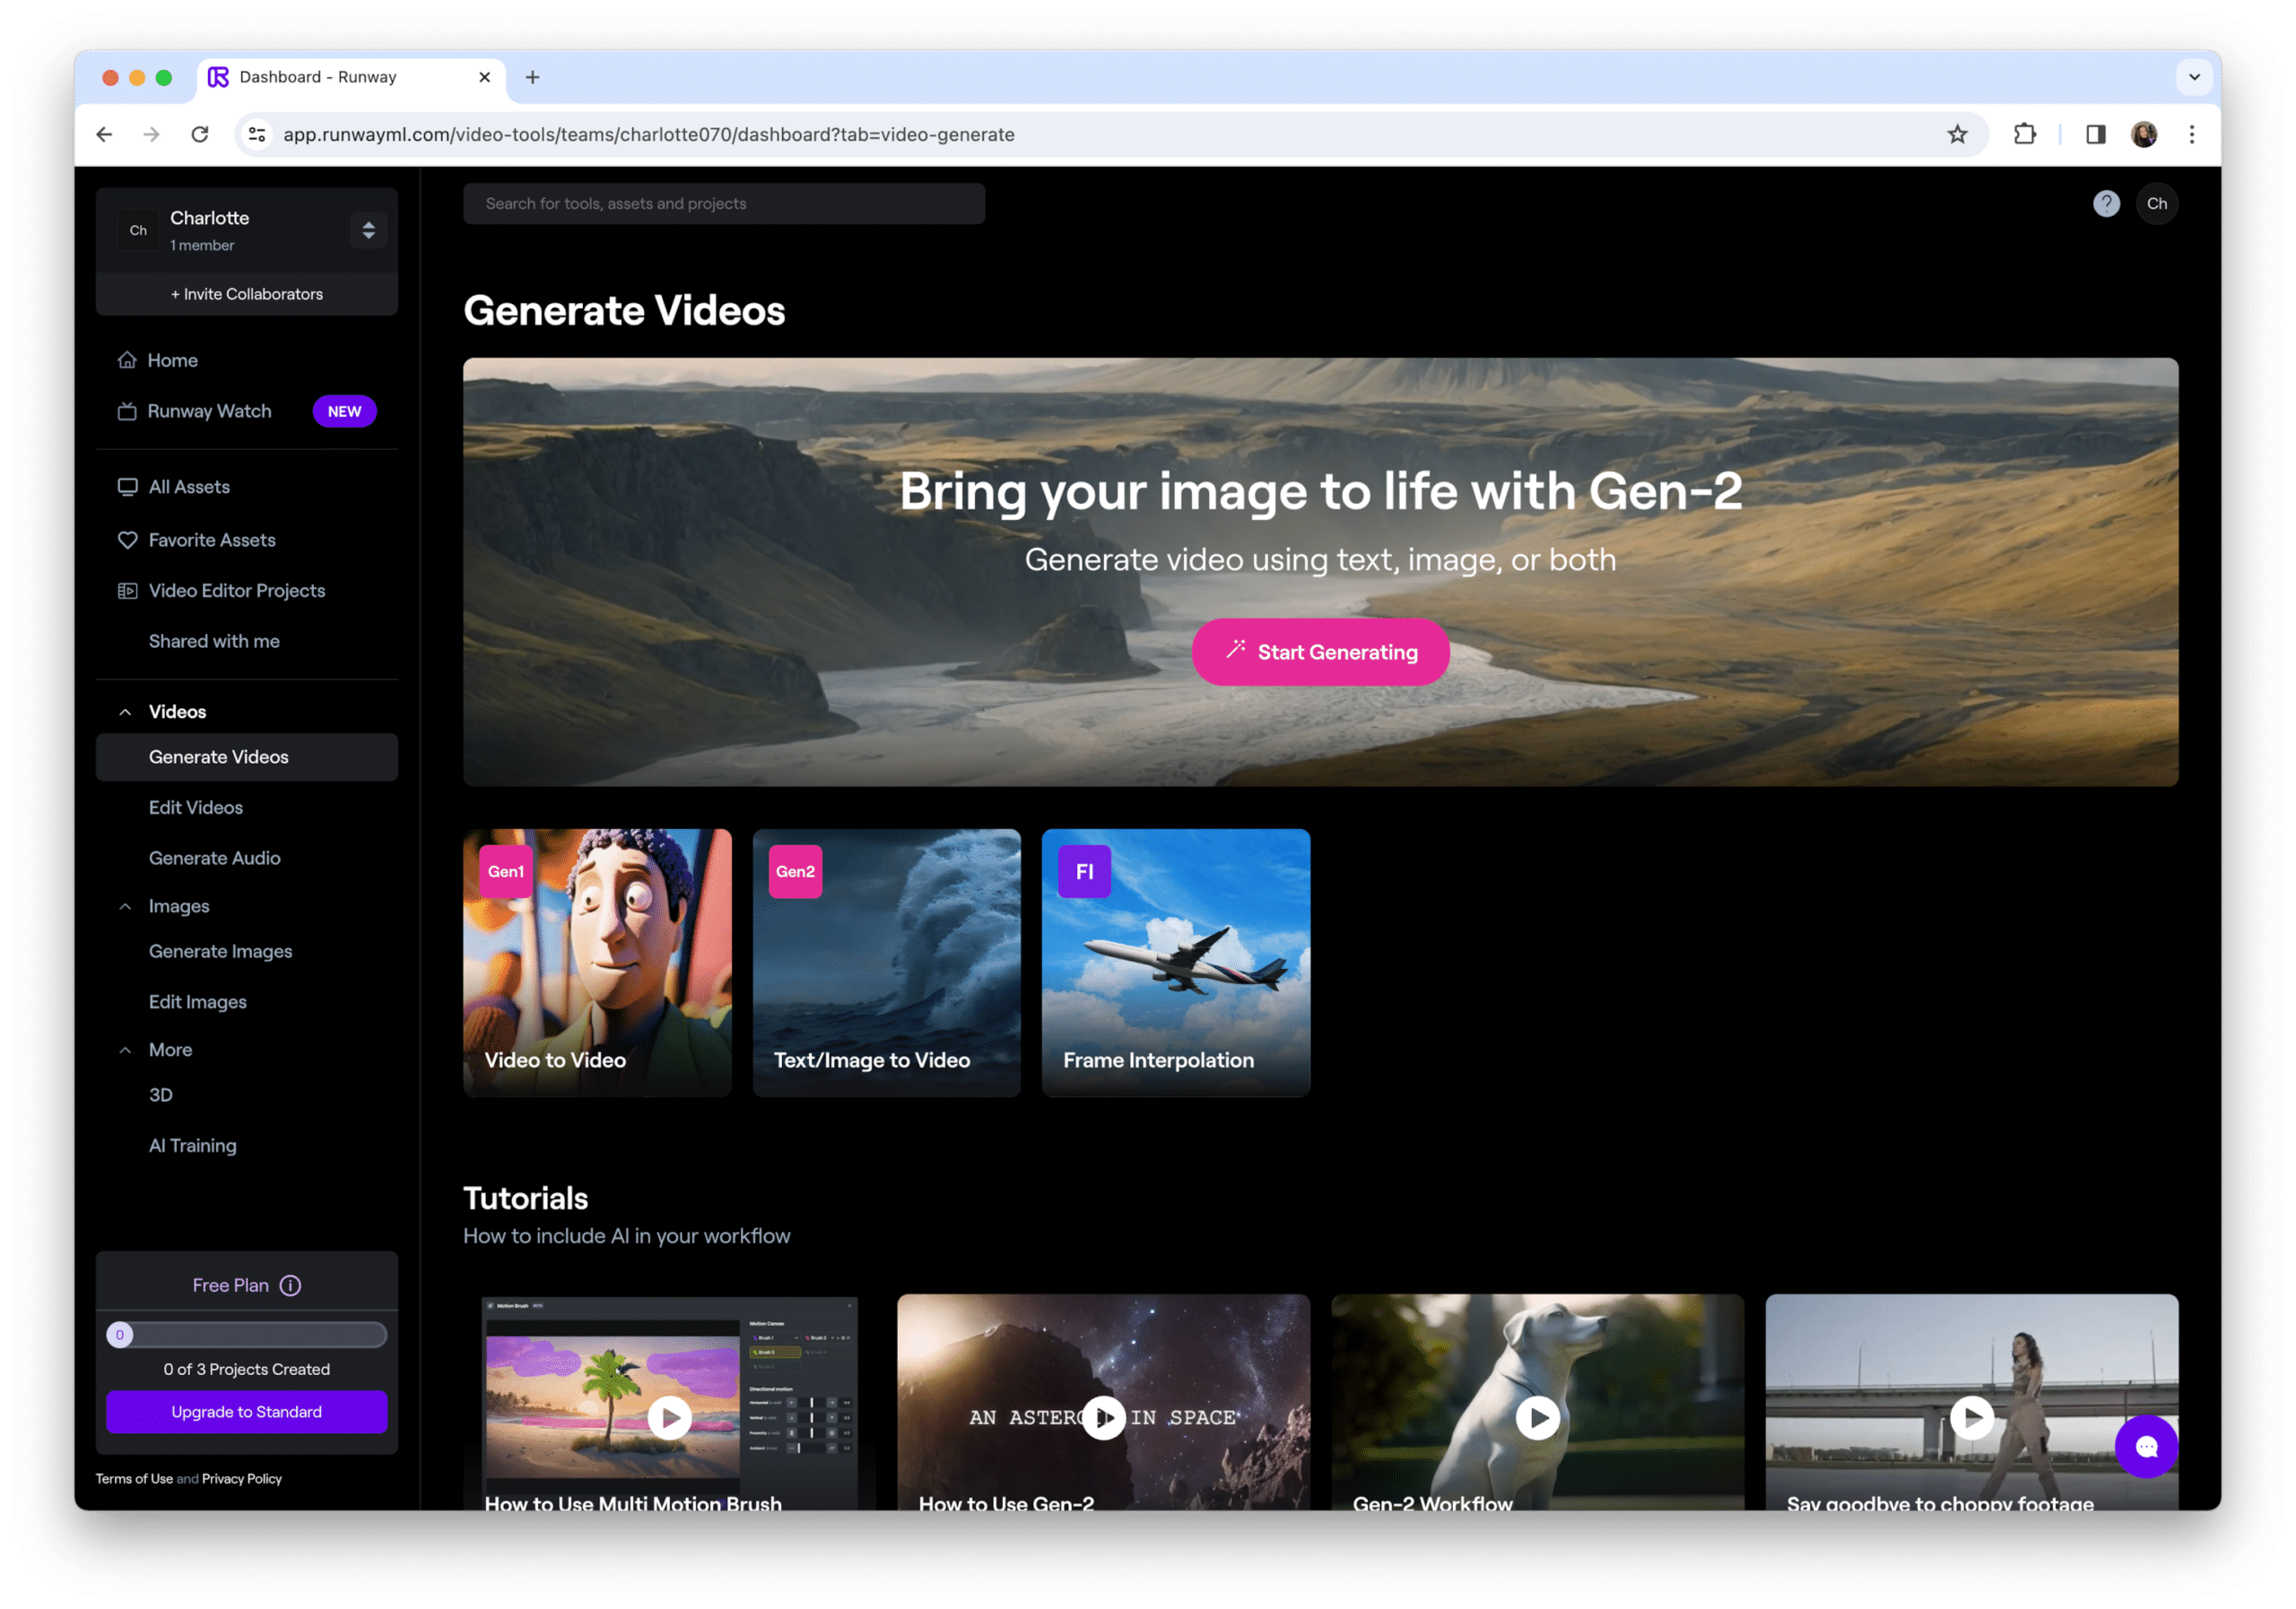The image size is (2296, 1609).
Task: Open Generate Audio from sidebar
Action: (214, 859)
